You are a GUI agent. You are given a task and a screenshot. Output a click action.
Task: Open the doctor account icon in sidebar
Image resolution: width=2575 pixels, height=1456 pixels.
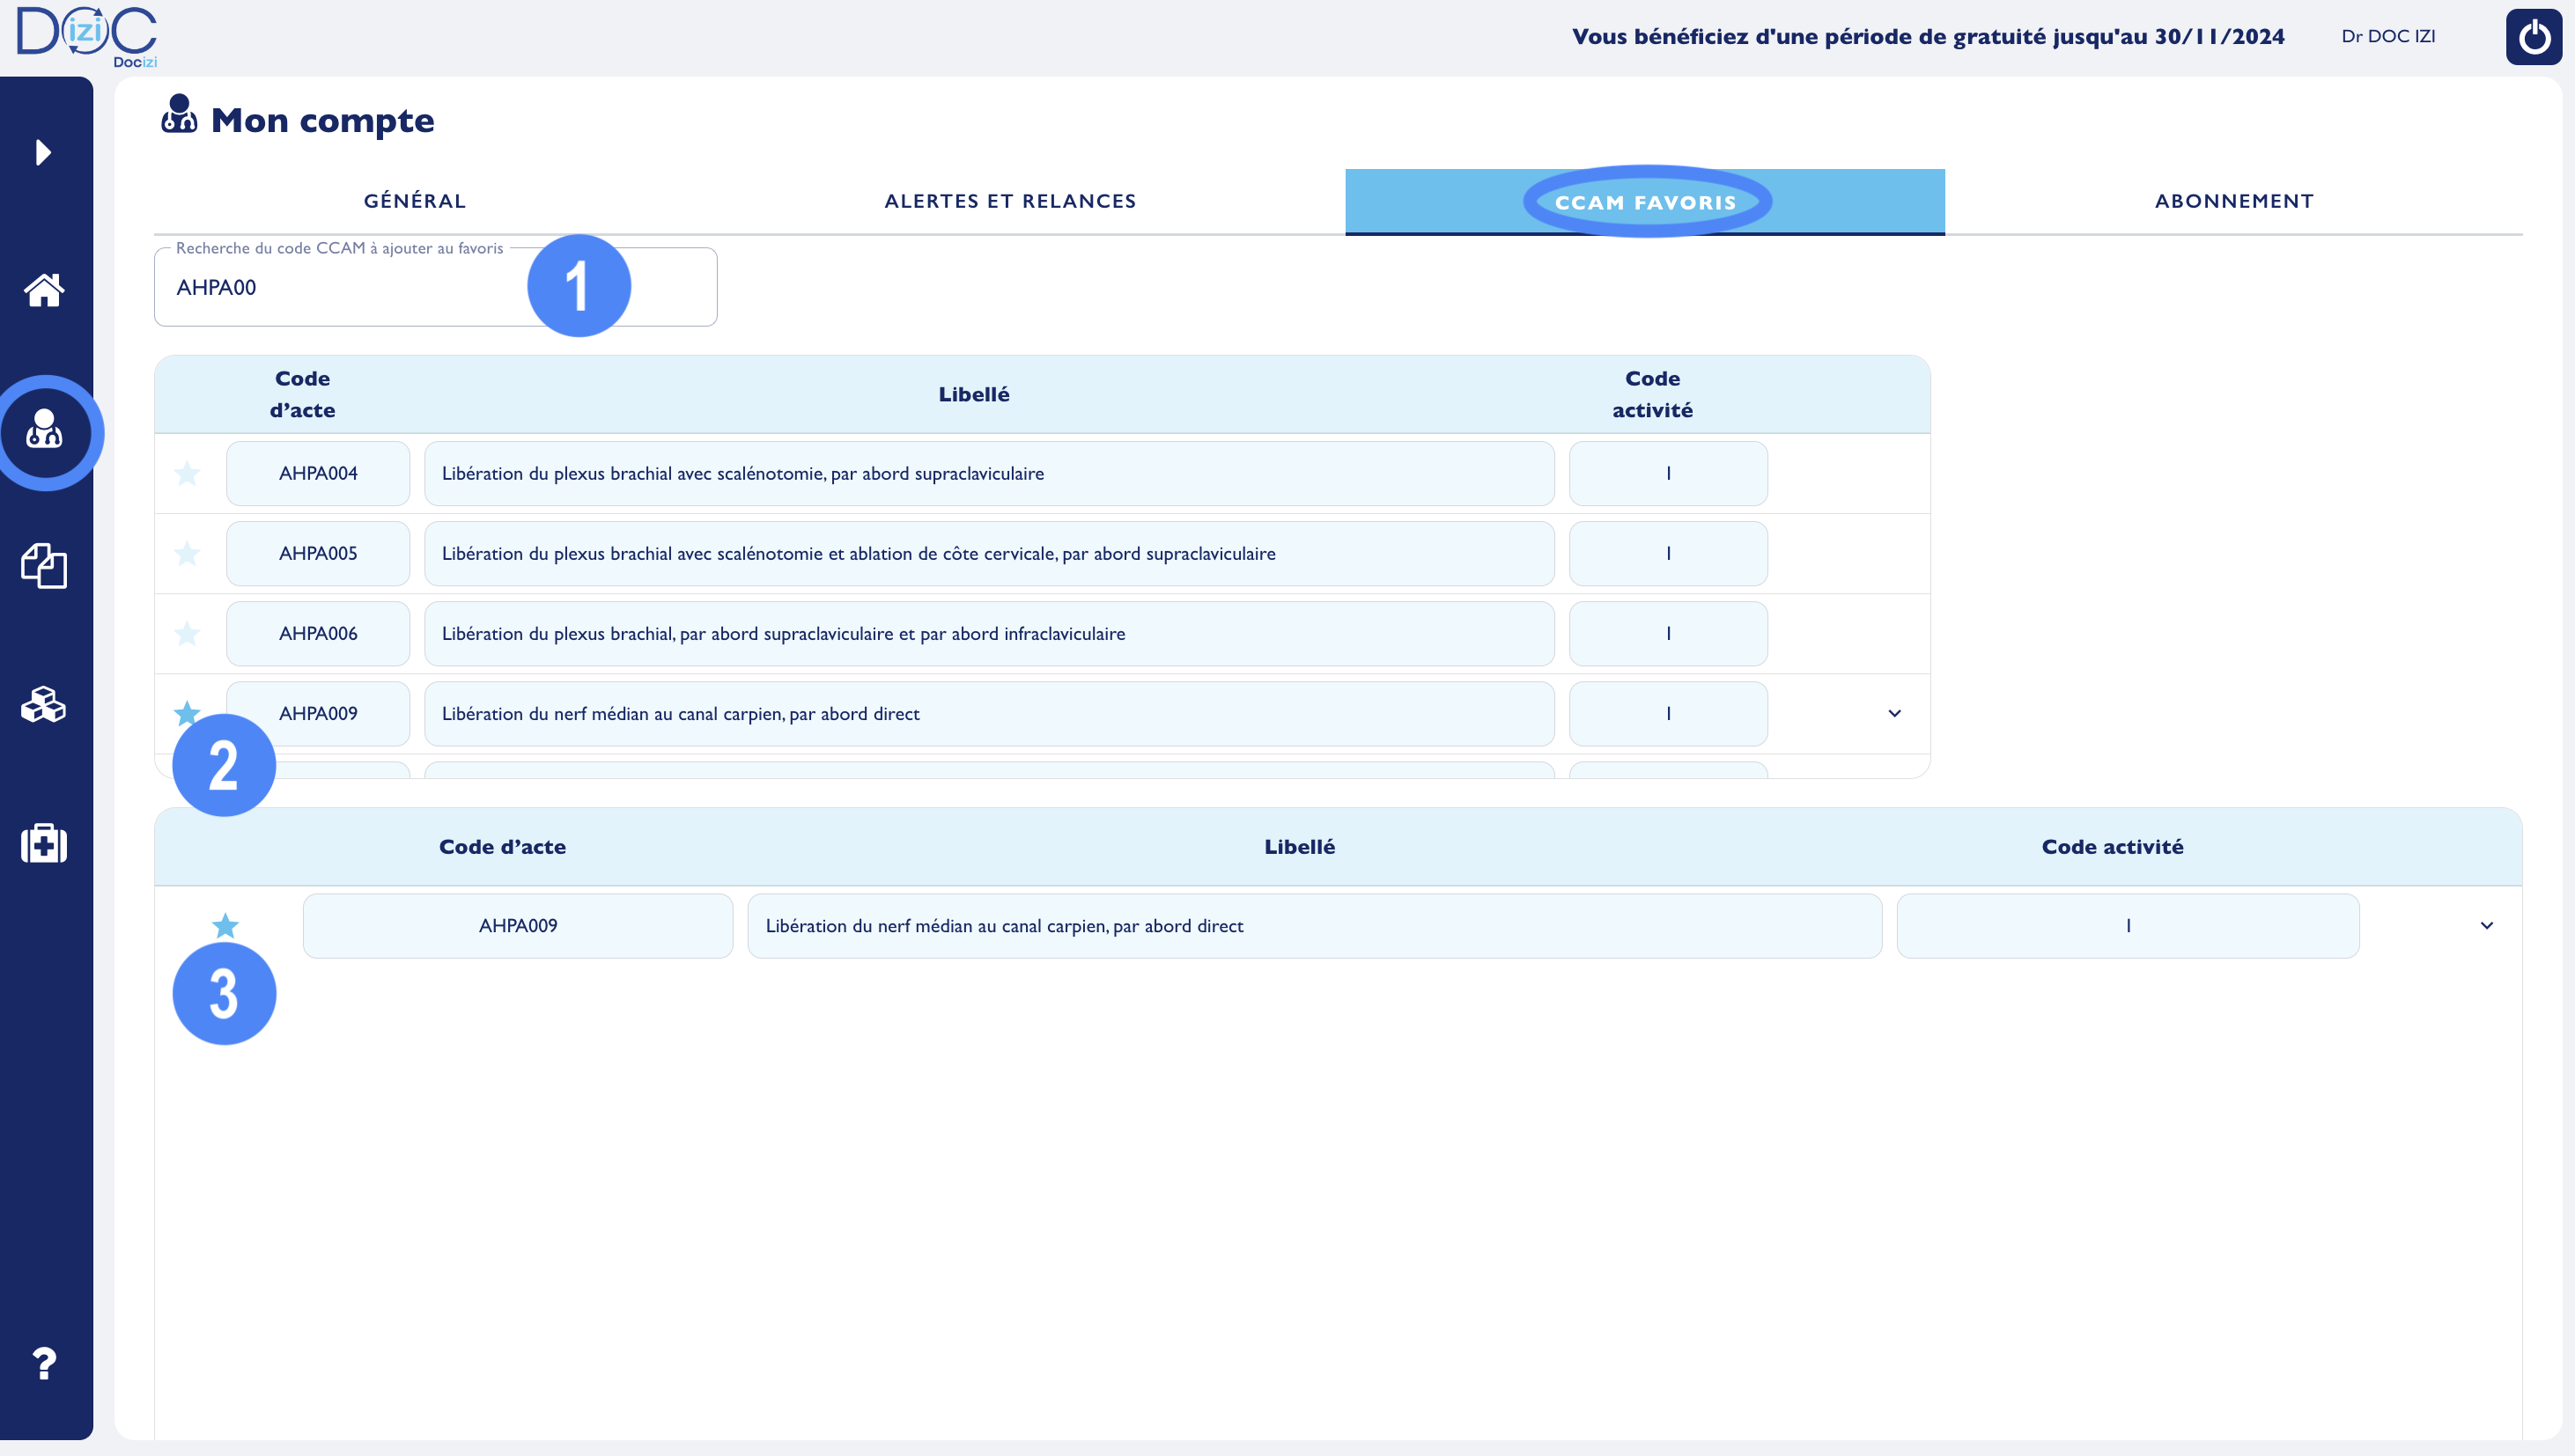pos(44,428)
